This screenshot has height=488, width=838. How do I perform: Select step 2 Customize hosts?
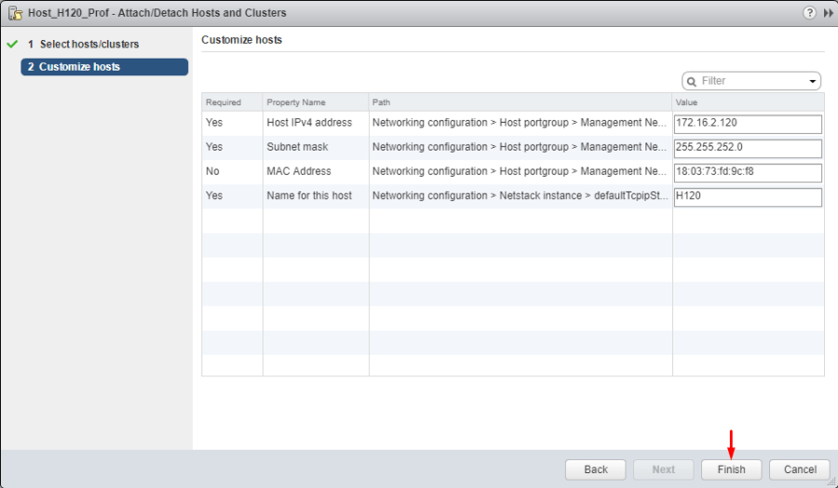point(103,67)
